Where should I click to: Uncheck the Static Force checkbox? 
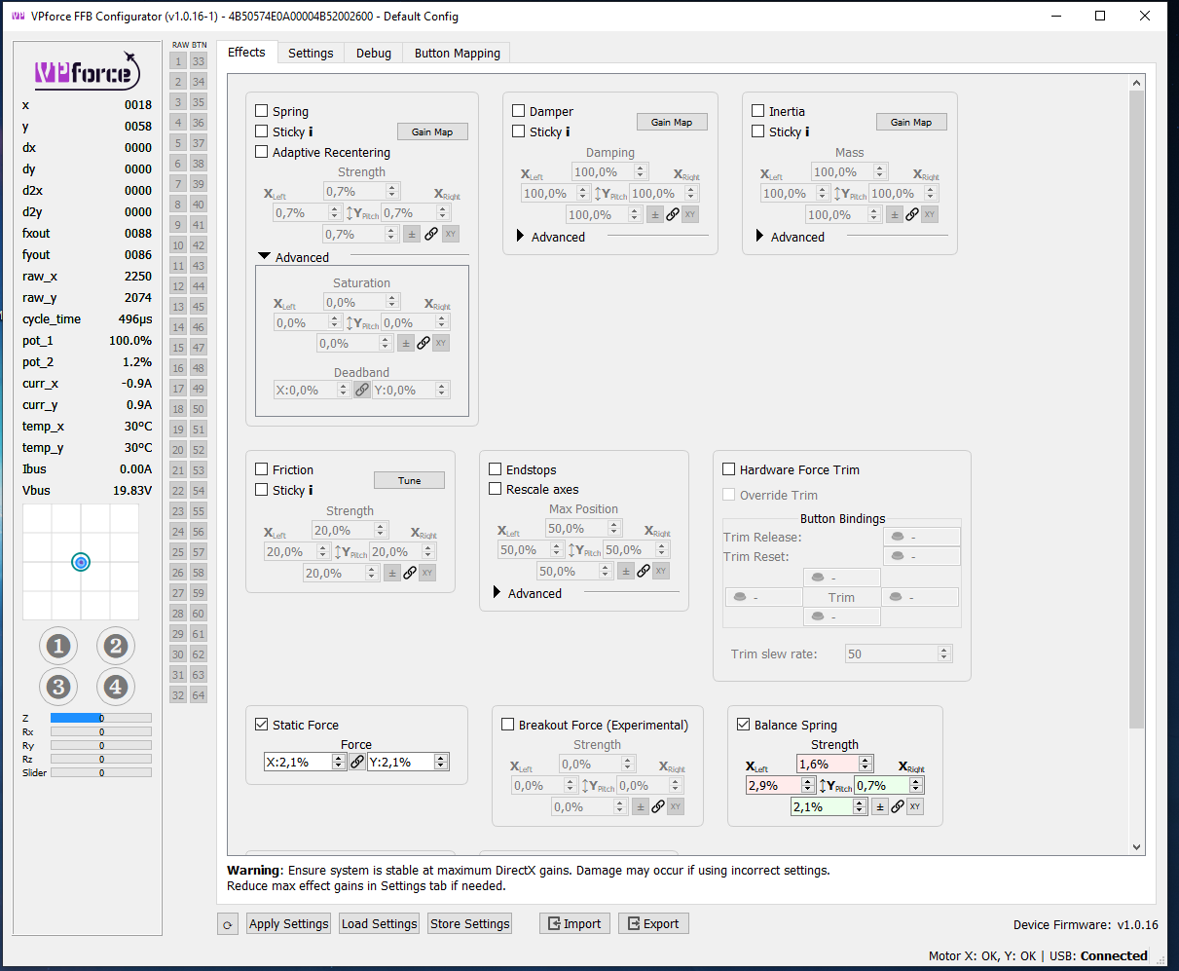262,725
